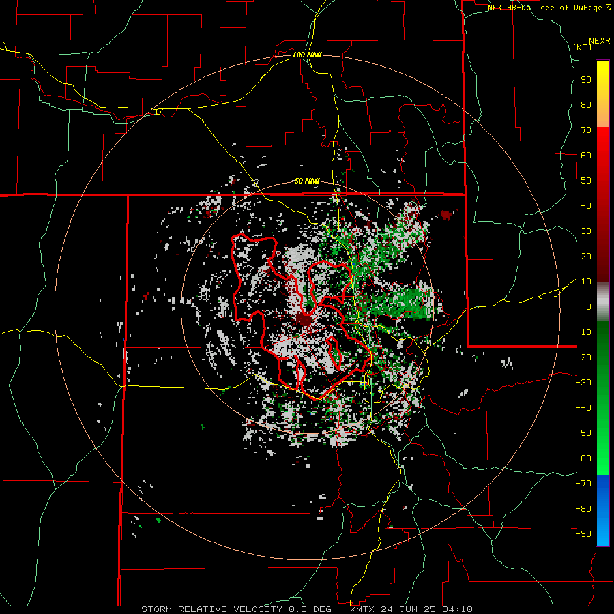The height and width of the screenshot is (614, 614).
Task: Pick the red segment of the velocity scale
Action: (x=602, y=205)
